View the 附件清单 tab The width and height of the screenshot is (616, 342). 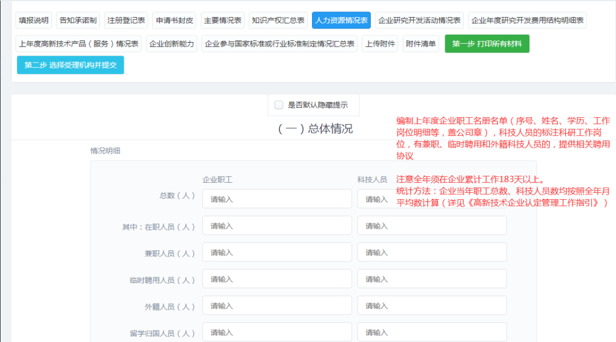coord(421,44)
